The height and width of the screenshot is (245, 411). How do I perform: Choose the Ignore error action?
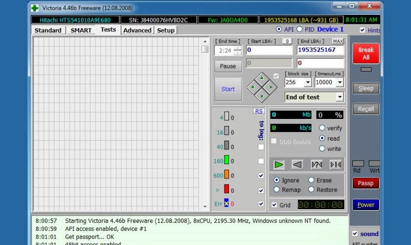coord(276,180)
